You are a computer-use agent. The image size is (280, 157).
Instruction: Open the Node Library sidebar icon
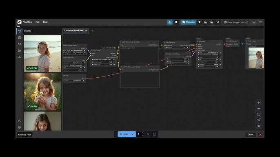tap(20, 37)
